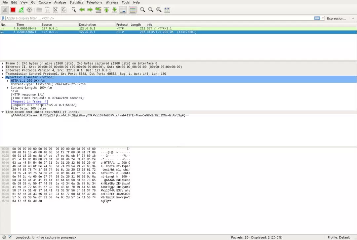This screenshot has height=240, width=357.
Task: Collapse the Hypertext Transfer Protocol section
Action: pyautogui.click(x=3, y=77)
